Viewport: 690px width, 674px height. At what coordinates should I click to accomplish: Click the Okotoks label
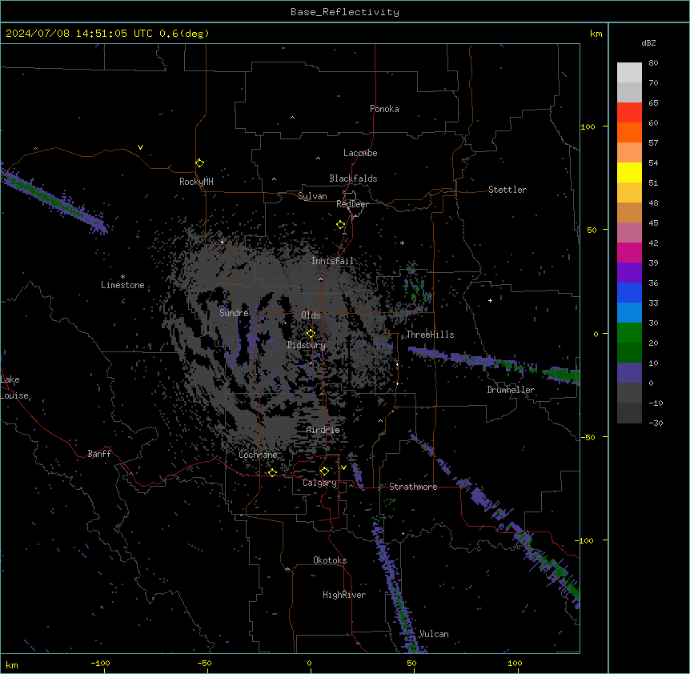pyautogui.click(x=330, y=560)
